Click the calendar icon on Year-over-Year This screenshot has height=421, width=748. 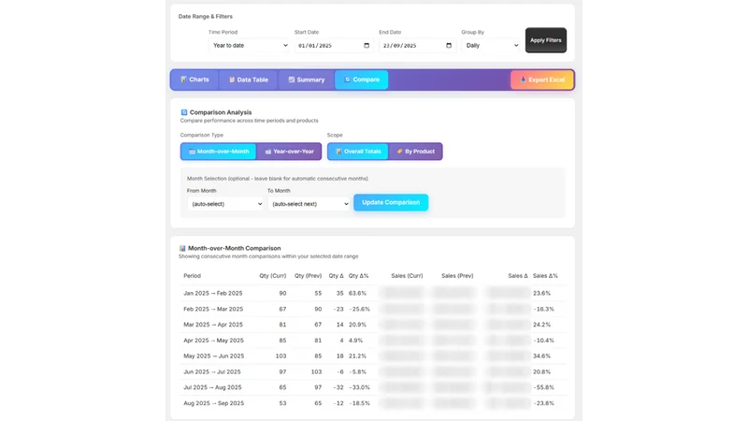point(268,152)
